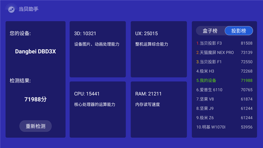Screen dimensions: 263x148
Task: Click the 内存读写速度 description
Action: click(x=148, y=104)
